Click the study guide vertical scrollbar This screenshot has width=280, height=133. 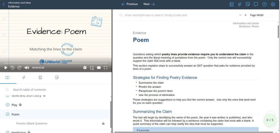coord(278,32)
